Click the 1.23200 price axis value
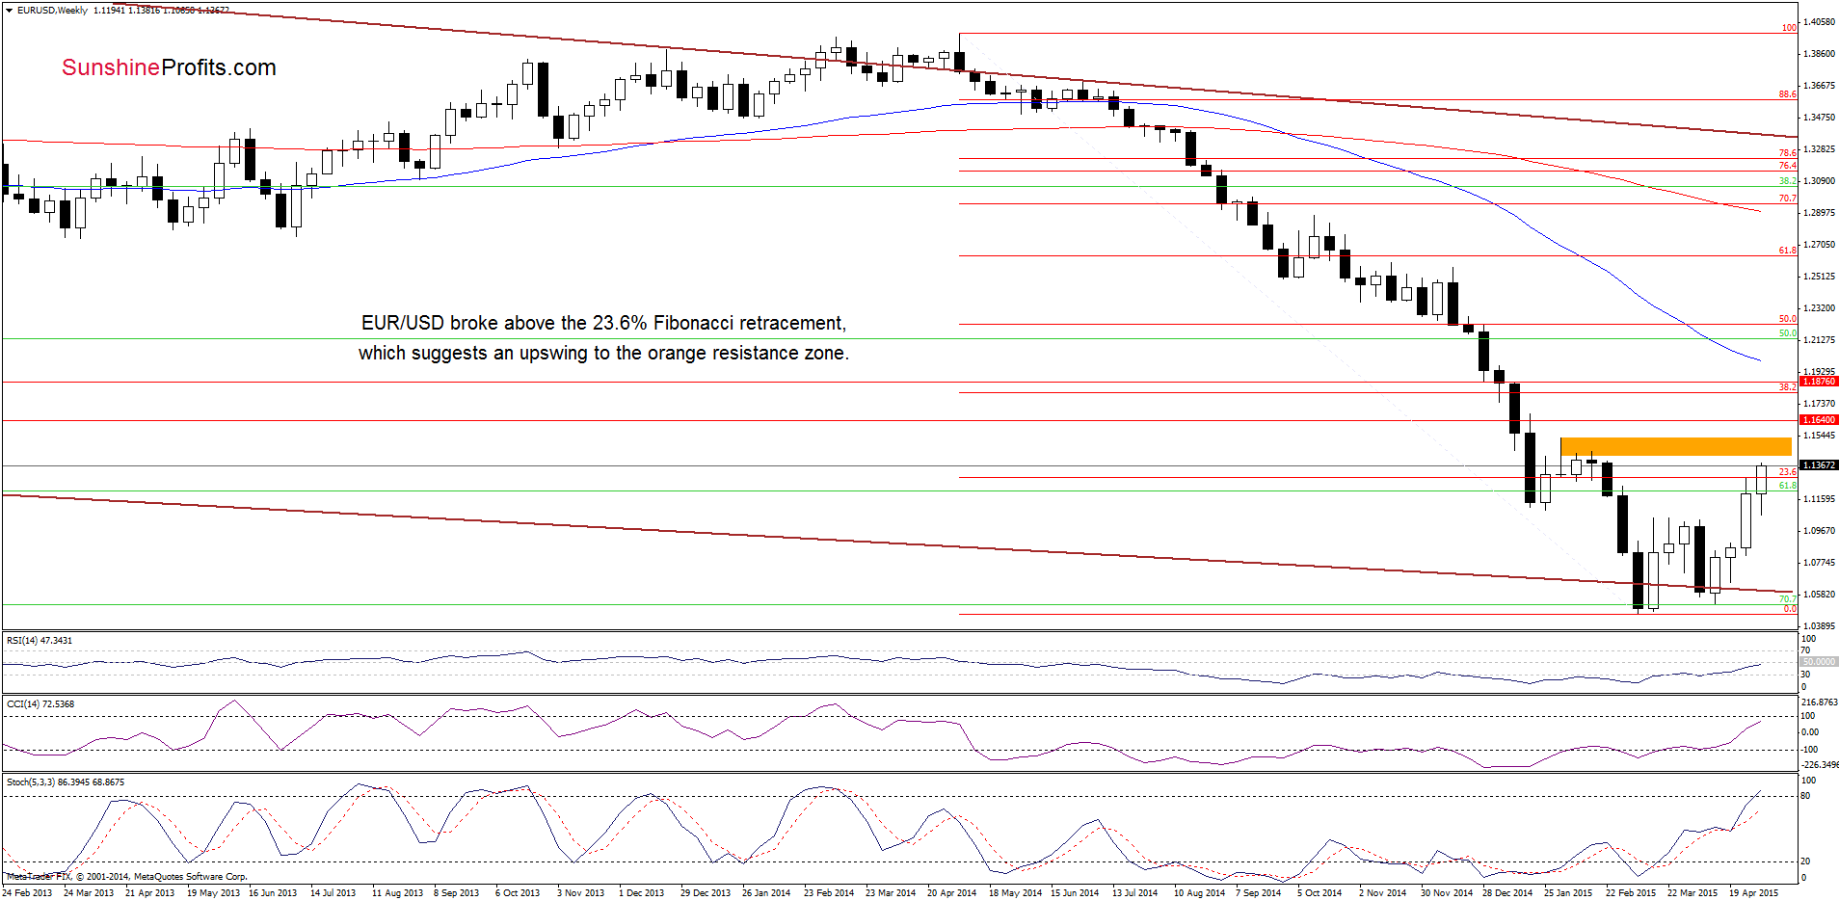The height and width of the screenshot is (901, 1839). click(1819, 308)
